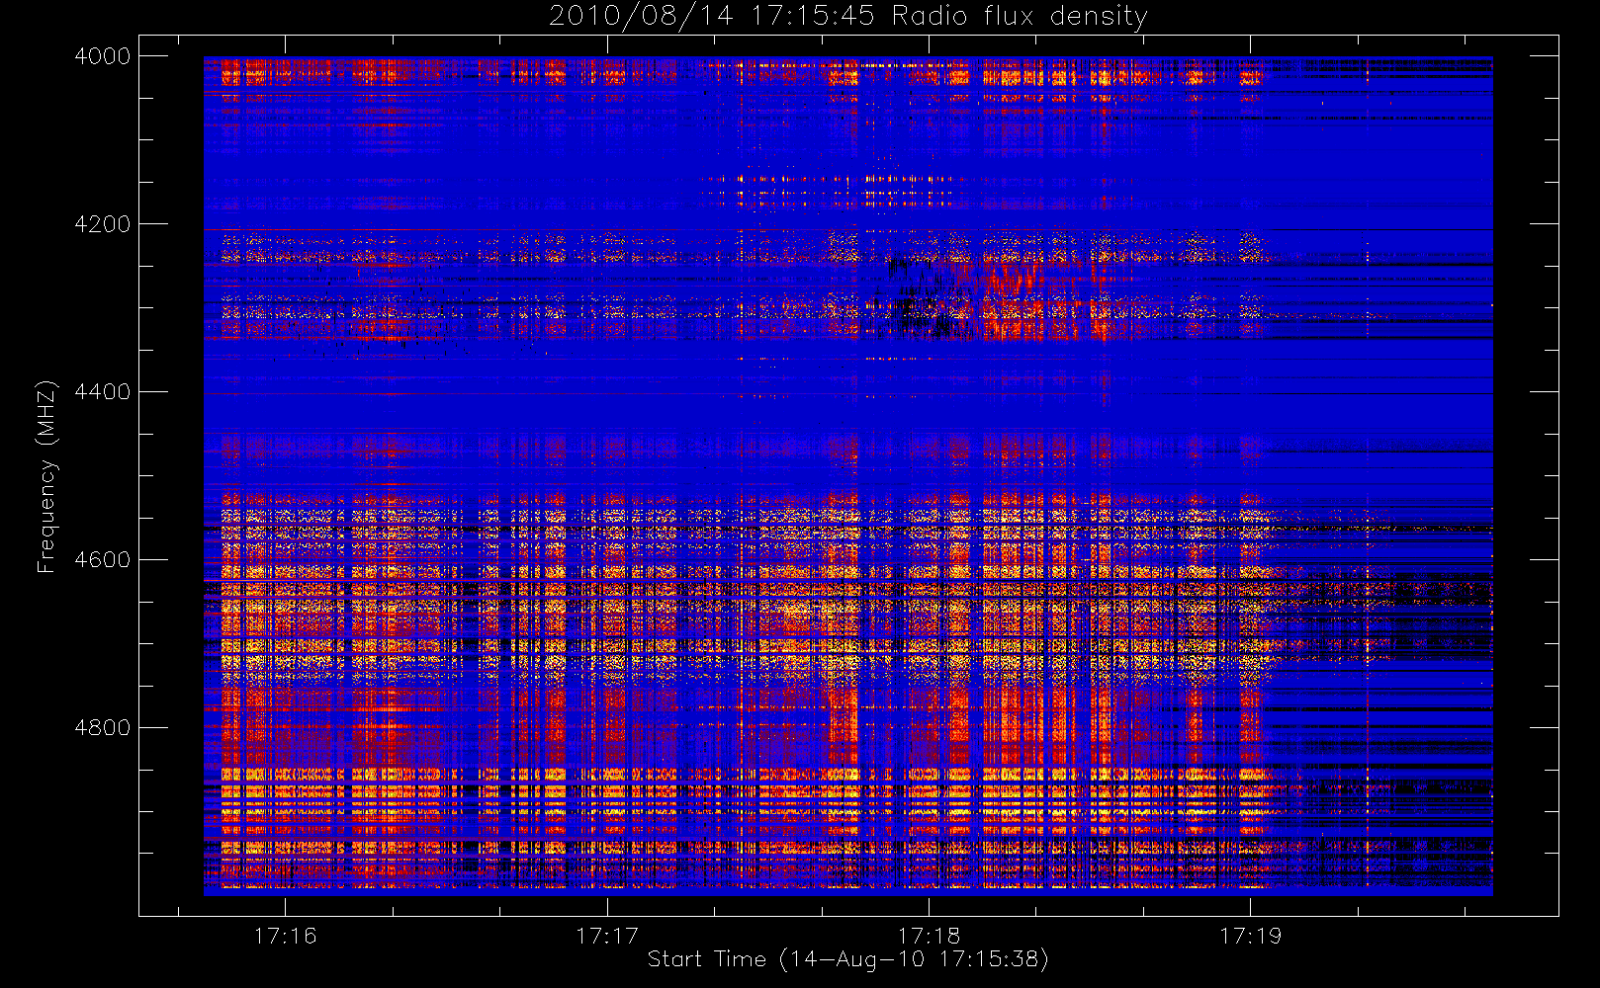Click the 17:18 time tick label
Image resolution: width=1600 pixels, height=988 pixels.
[929, 936]
